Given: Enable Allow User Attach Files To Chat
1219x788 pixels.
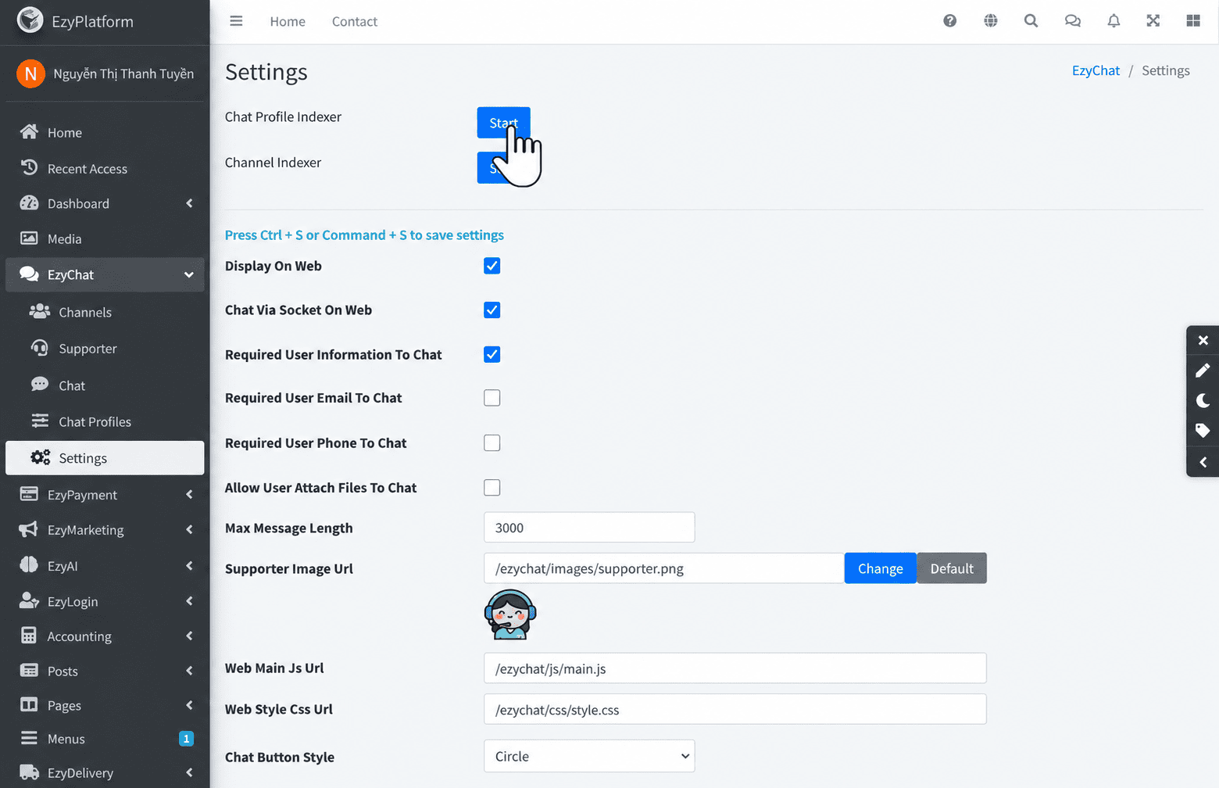Looking at the screenshot, I should 492,488.
